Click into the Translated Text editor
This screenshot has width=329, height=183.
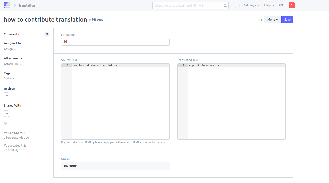(x=236, y=102)
